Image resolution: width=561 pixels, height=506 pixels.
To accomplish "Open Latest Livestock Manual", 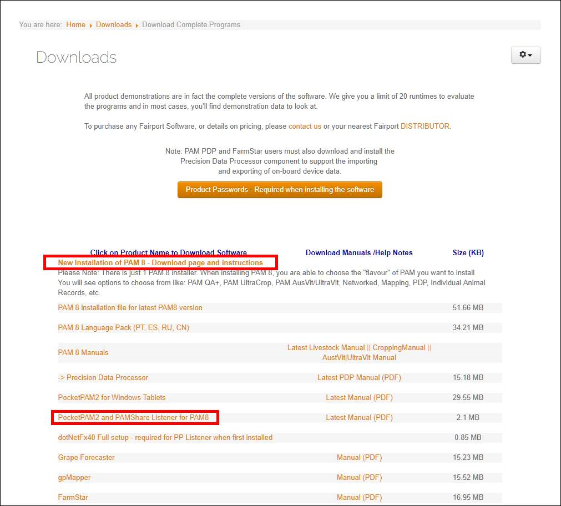I will 326,348.
